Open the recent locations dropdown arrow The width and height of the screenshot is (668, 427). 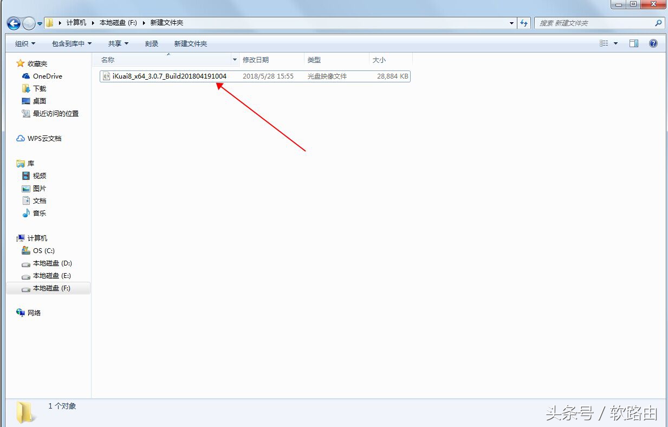(x=40, y=24)
